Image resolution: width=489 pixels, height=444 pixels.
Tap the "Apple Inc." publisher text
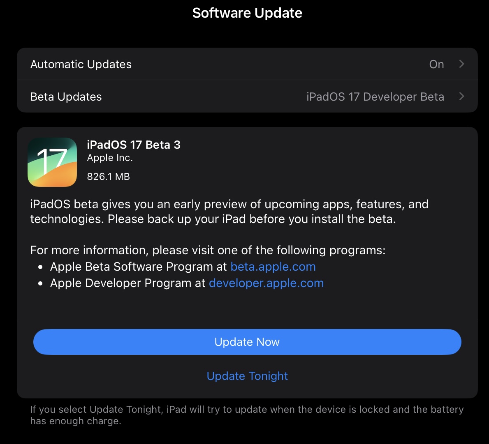tap(110, 158)
